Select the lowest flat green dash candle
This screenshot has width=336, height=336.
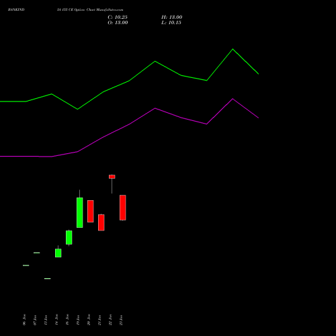[x=48, y=278]
